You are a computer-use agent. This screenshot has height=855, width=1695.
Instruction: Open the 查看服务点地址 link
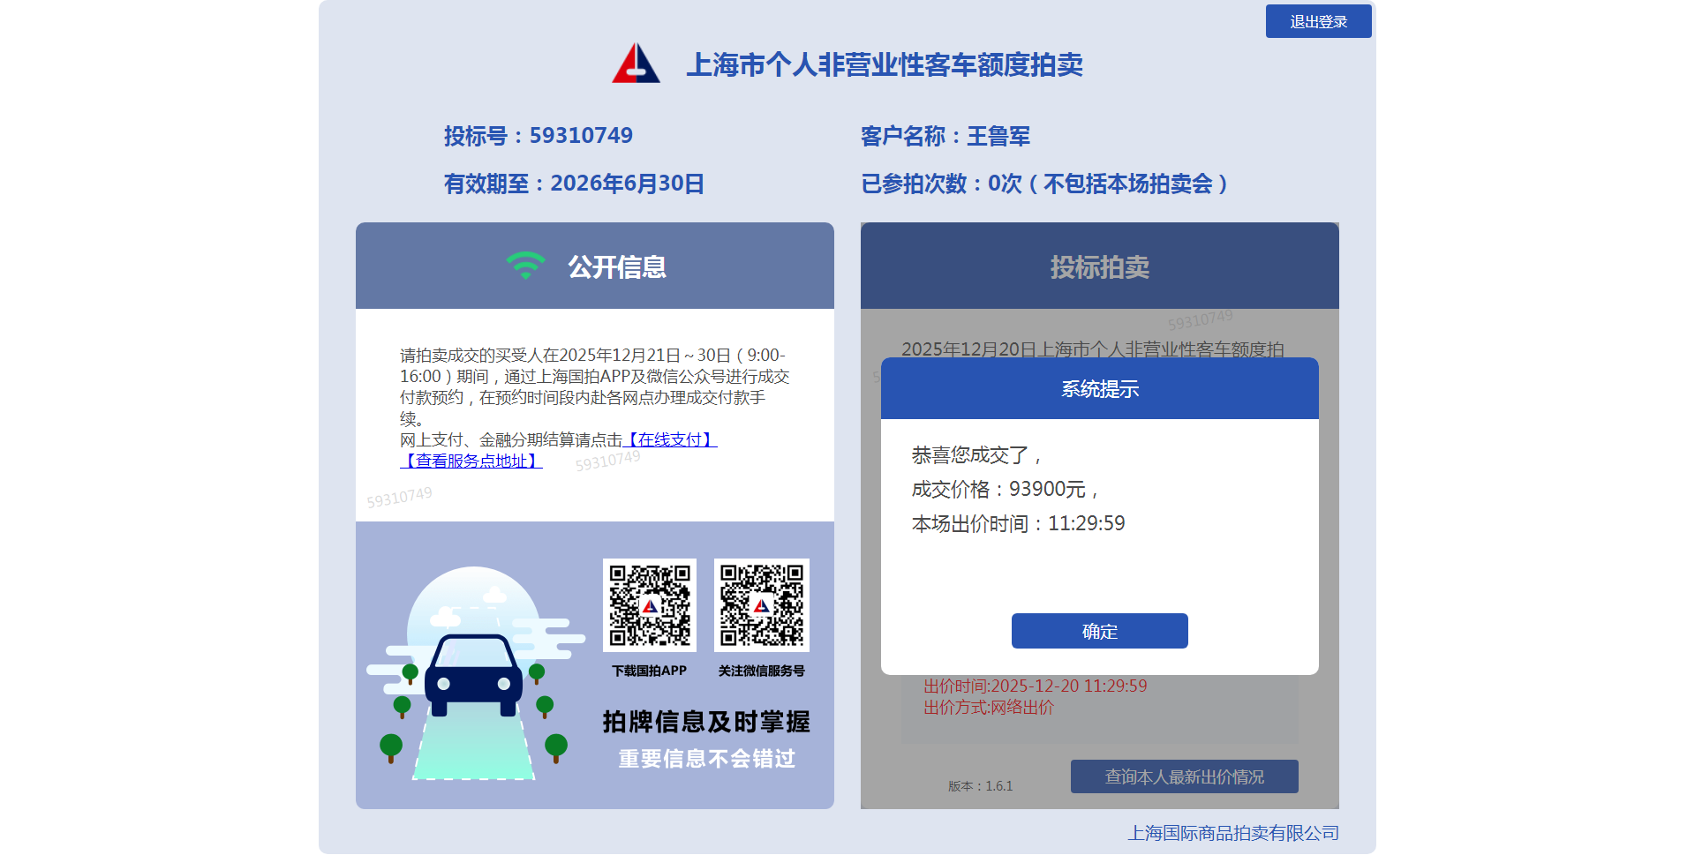pos(471,461)
